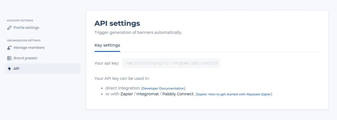Image resolution: width=337 pixels, height=120 pixels.
Task: Switch to the Key settings tab
Action: click(107, 45)
